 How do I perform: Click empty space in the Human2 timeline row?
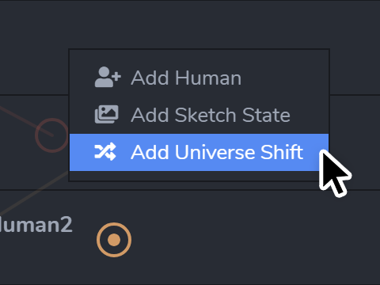[x=237, y=237]
